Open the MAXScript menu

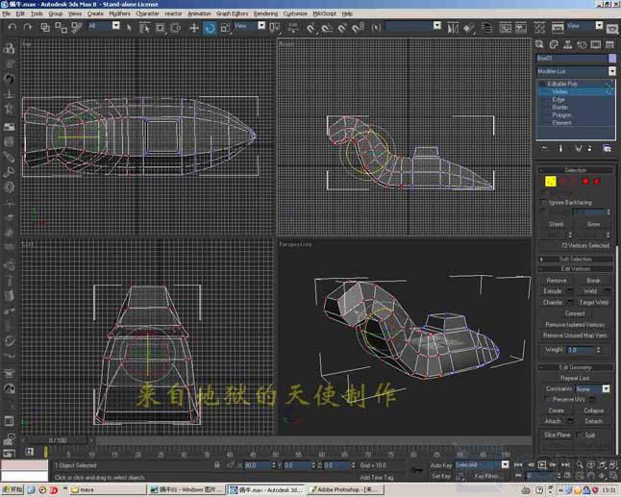(x=324, y=13)
